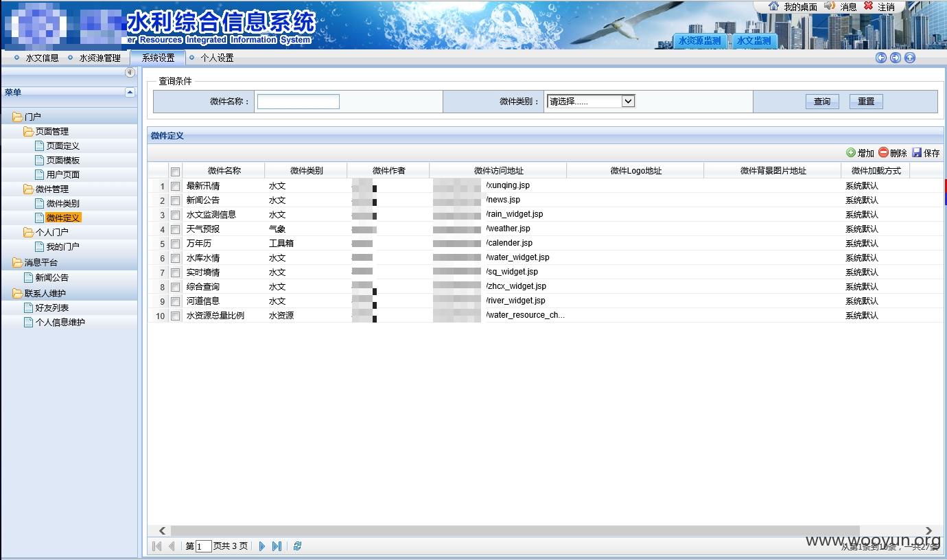Click the 查询 search button
The height and width of the screenshot is (560, 947).
(x=822, y=102)
